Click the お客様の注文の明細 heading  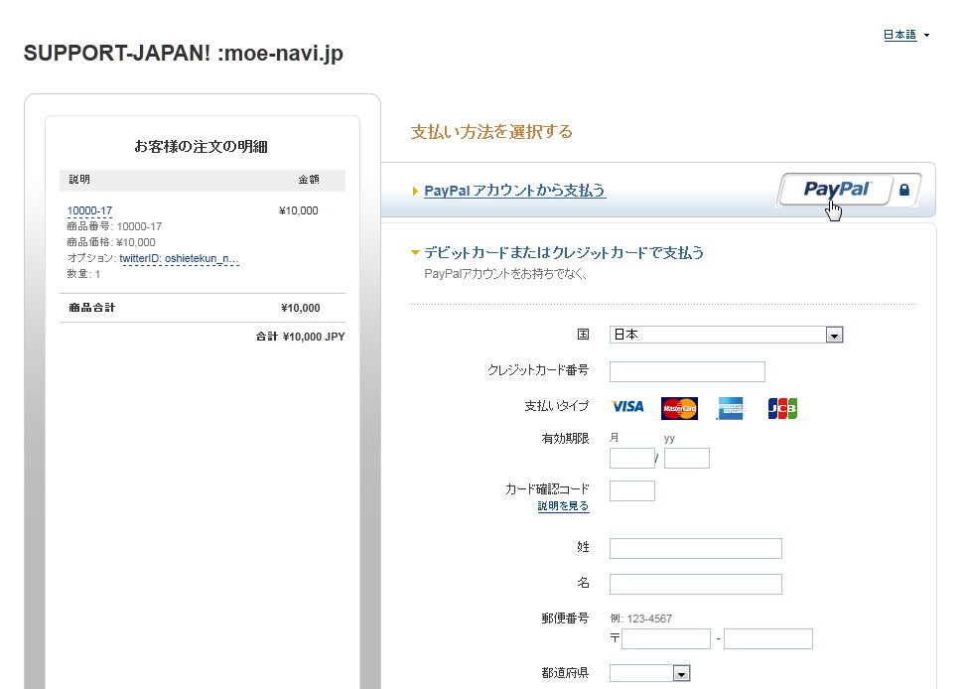click(201, 147)
